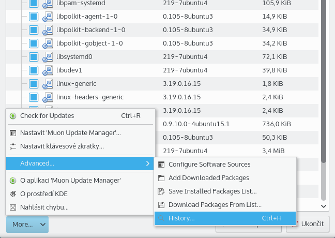This screenshot has width=335, height=238.
Task: Click the 72,1 KiB size cell
Action: click(275, 57)
